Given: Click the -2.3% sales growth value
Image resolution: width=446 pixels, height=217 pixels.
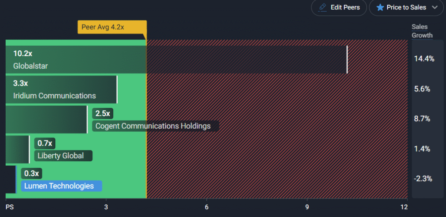Looking at the screenshot, I should tap(423, 179).
